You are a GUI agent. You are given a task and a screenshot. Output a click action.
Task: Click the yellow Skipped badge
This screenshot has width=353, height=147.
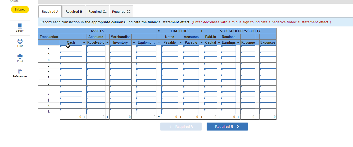pyautogui.click(x=20, y=9)
